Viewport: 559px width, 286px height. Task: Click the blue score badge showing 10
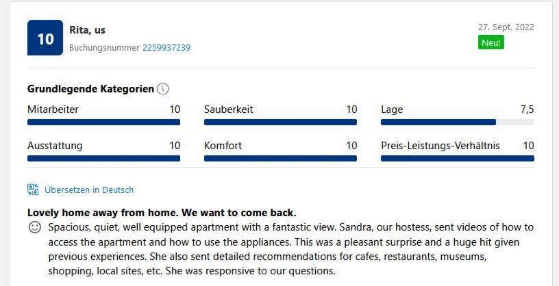pos(45,38)
